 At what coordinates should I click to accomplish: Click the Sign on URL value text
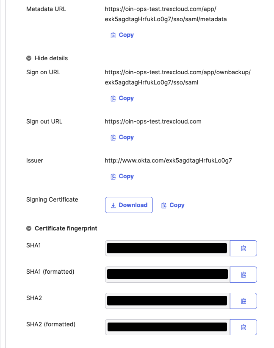click(177, 77)
